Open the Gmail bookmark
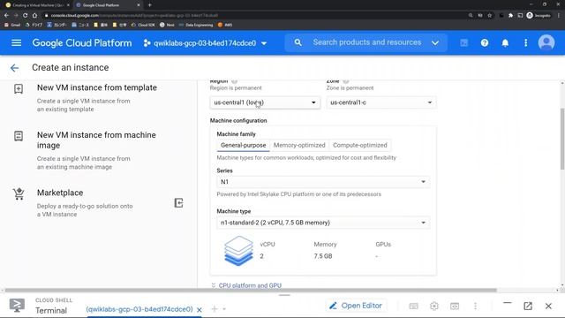Screen dimensions: 565x318 (x=12, y=25)
